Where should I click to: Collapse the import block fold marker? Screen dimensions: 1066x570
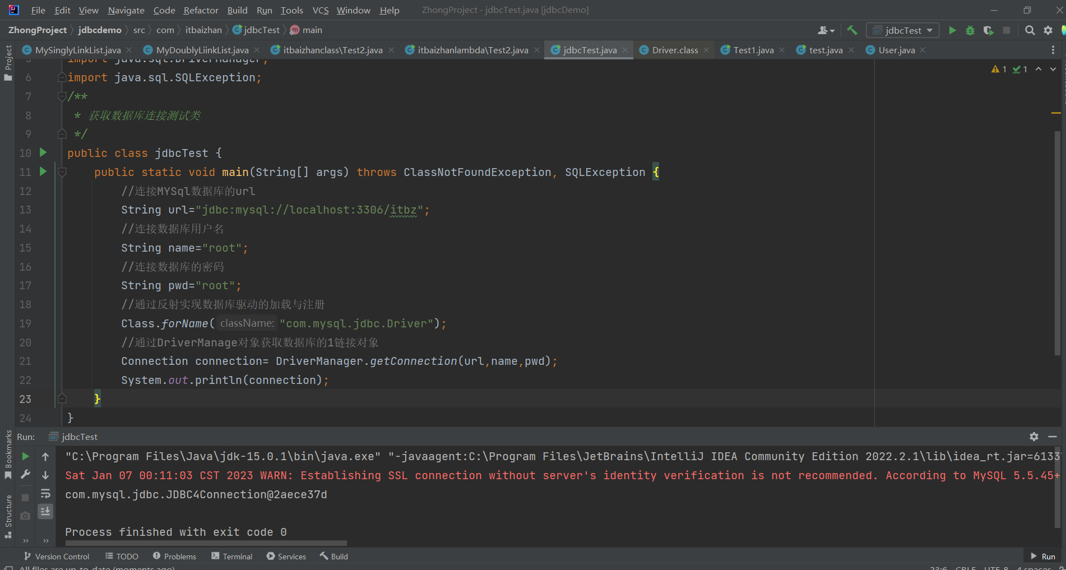pyautogui.click(x=62, y=77)
